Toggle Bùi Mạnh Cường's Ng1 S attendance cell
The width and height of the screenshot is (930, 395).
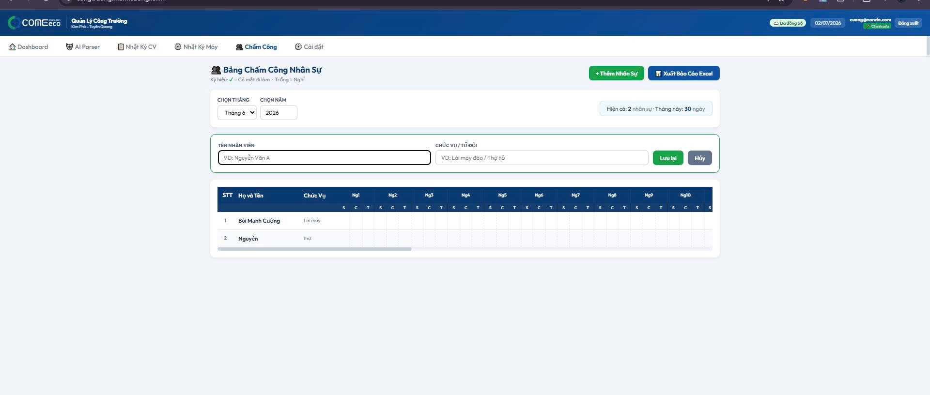tap(344, 221)
